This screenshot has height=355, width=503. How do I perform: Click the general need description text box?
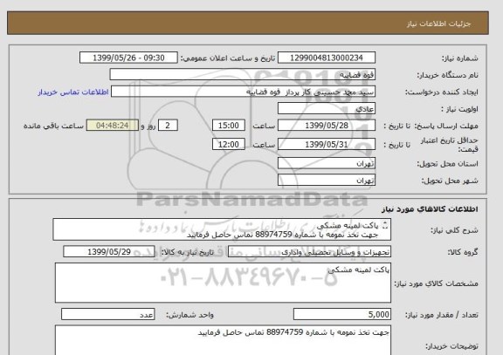click(x=222, y=229)
